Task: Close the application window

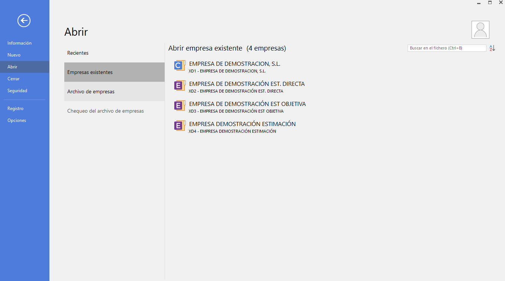Action: coord(501,3)
